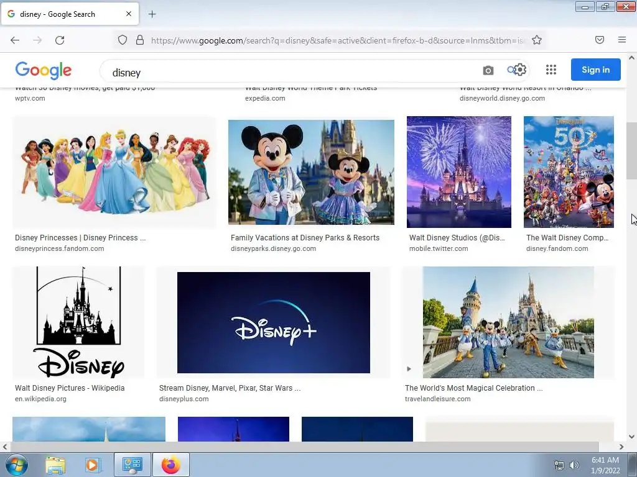This screenshot has width=637, height=477.
Task: Click 'The Walt Disney Comp...' title
Action: point(567,238)
